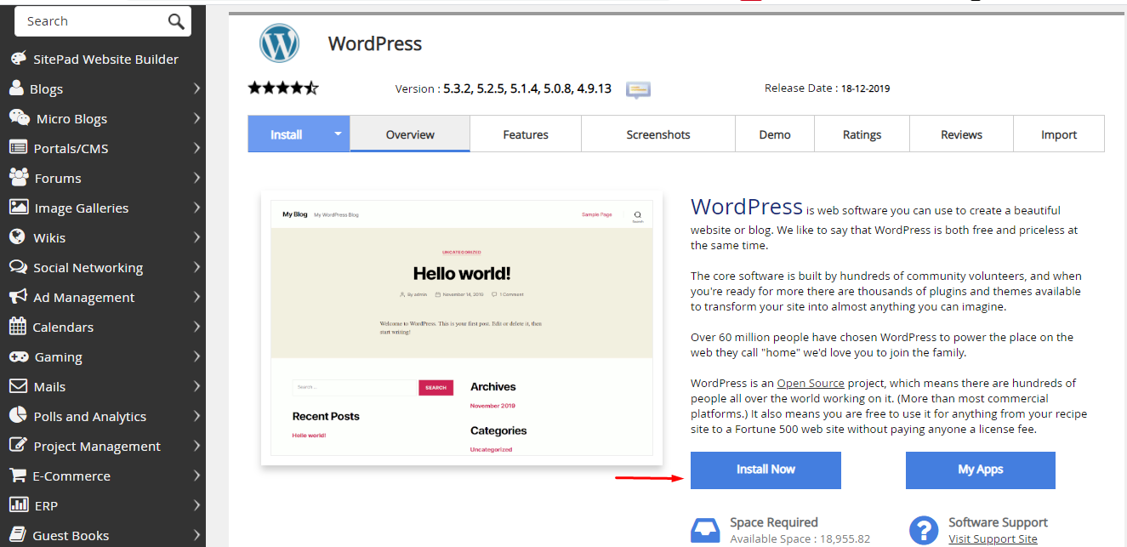Follow the Open Source link

[811, 384]
